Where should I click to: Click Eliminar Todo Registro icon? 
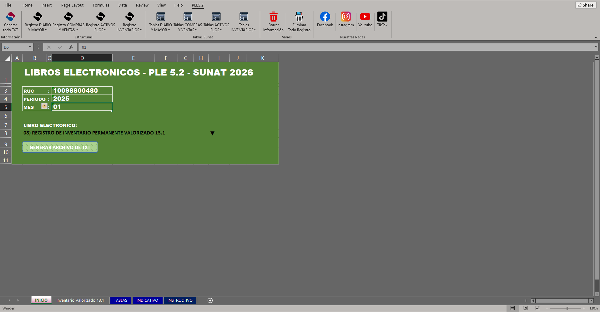point(299,17)
